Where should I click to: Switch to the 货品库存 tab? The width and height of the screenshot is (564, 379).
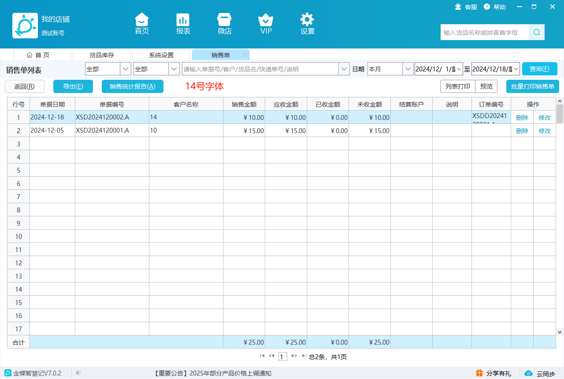(x=102, y=55)
